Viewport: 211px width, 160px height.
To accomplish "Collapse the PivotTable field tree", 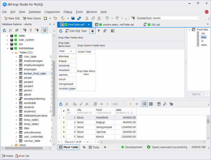I will click(x=190, y=30).
